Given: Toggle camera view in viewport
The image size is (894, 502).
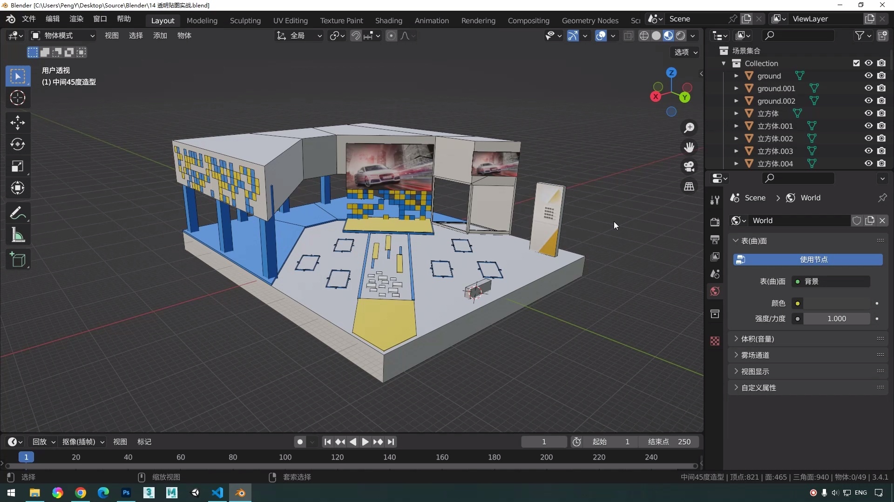Looking at the screenshot, I should [x=689, y=166].
